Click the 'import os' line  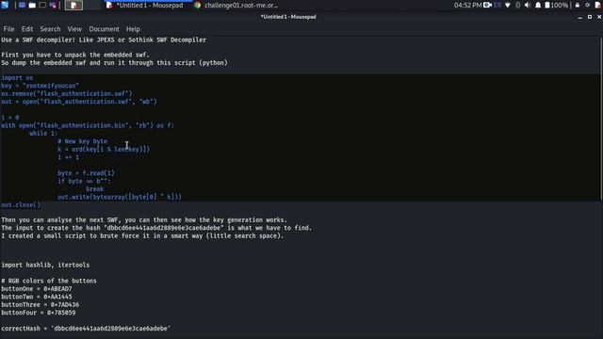(x=17, y=78)
